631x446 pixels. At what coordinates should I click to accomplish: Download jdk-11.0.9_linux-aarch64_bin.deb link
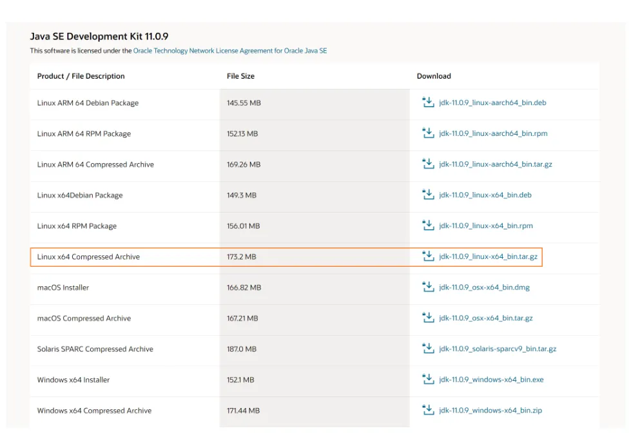click(492, 102)
